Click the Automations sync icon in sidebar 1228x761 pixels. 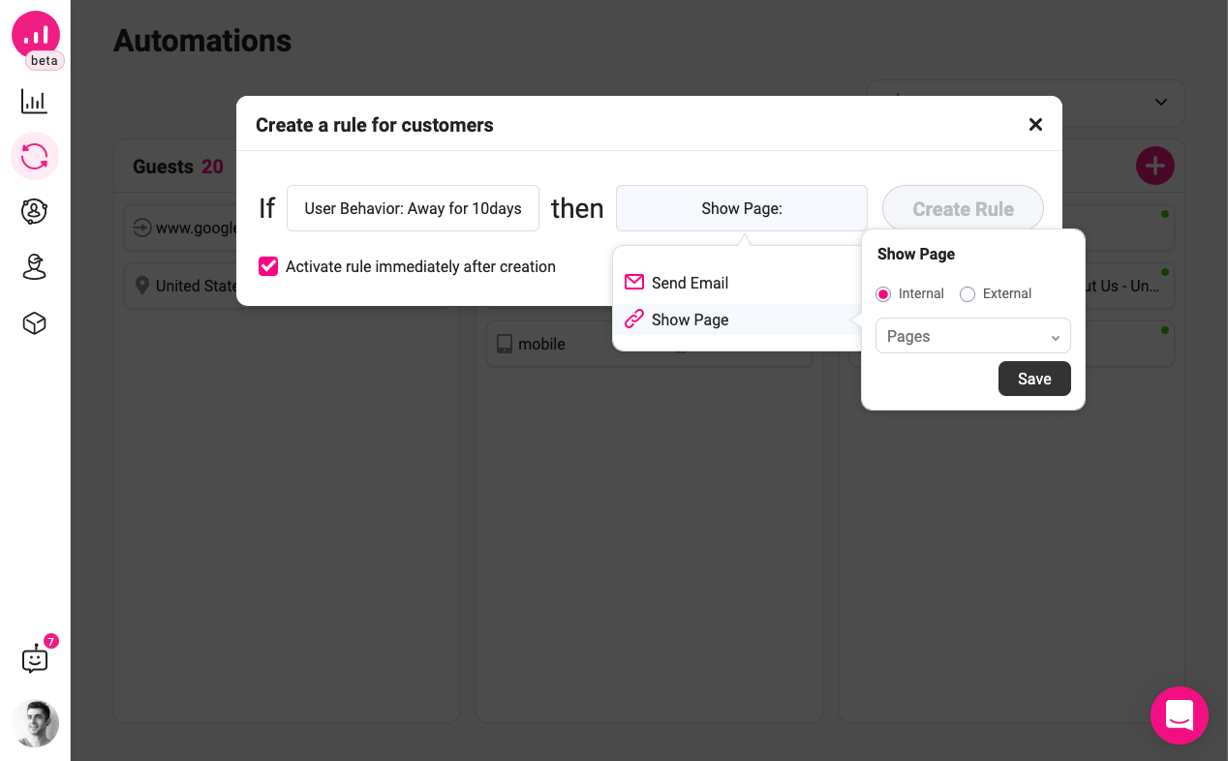(x=35, y=156)
